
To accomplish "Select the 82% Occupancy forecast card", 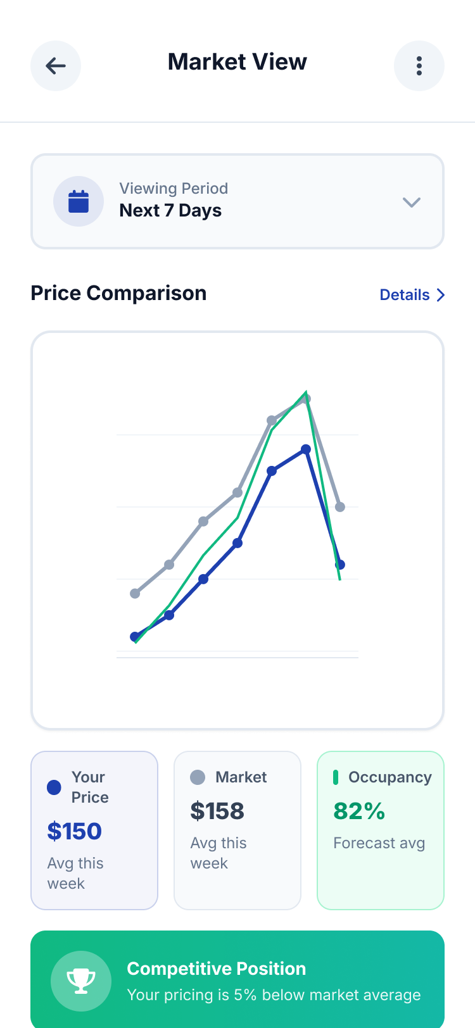I will pos(380,831).
